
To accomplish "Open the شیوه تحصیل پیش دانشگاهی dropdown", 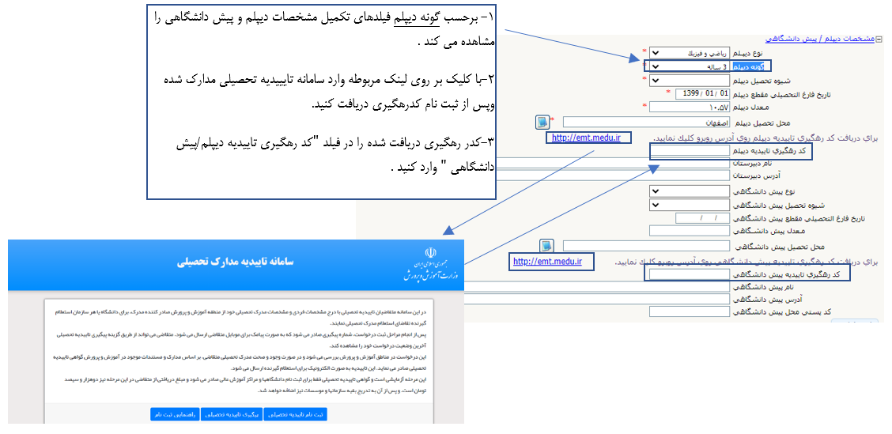I will click(690, 205).
